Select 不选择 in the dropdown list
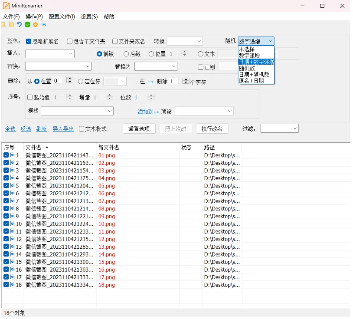This screenshot has width=353, height=319. coord(256,49)
